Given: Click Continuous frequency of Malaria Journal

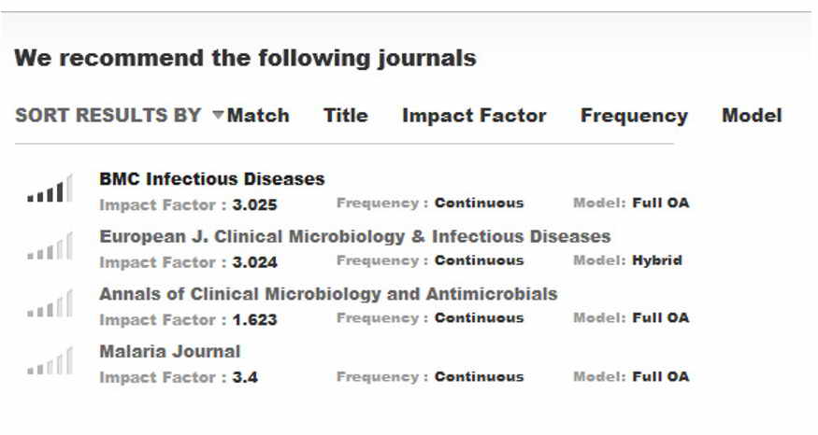Looking at the screenshot, I should click(x=479, y=376).
